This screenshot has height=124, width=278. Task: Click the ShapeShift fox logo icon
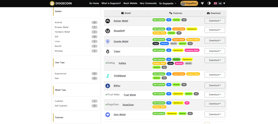108,31
